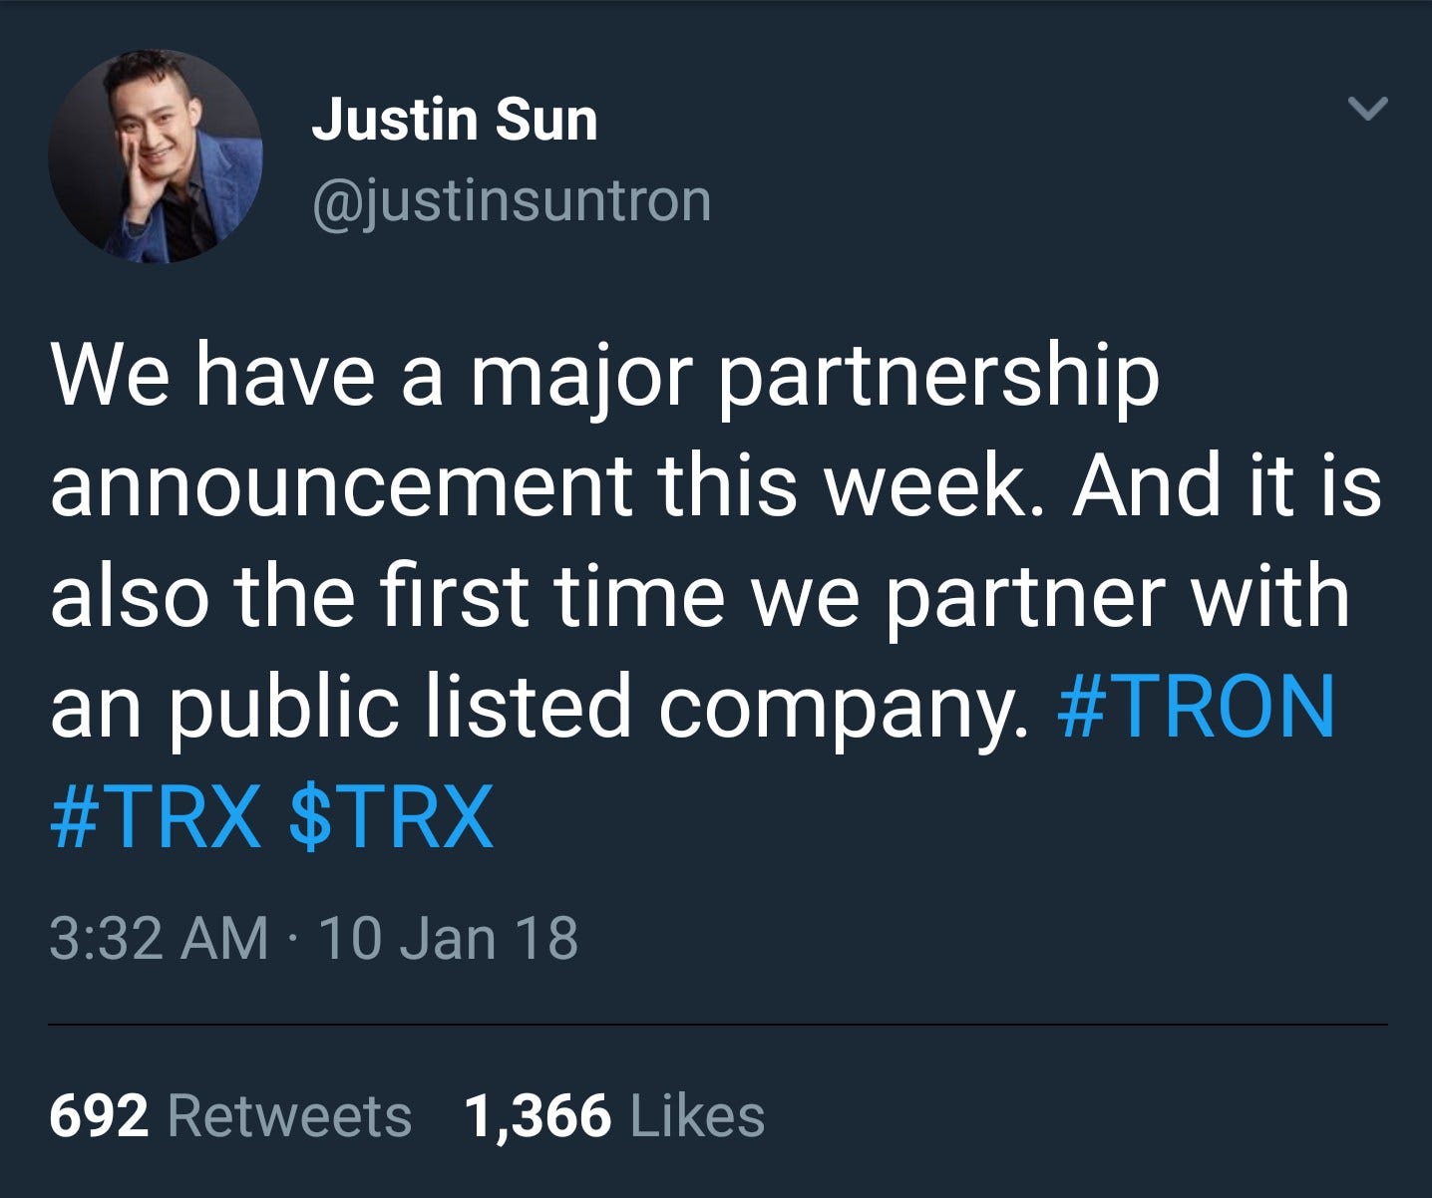This screenshot has width=1432, height=1198.
Task: Open the Retweets label list
Action: [289, 1116]
